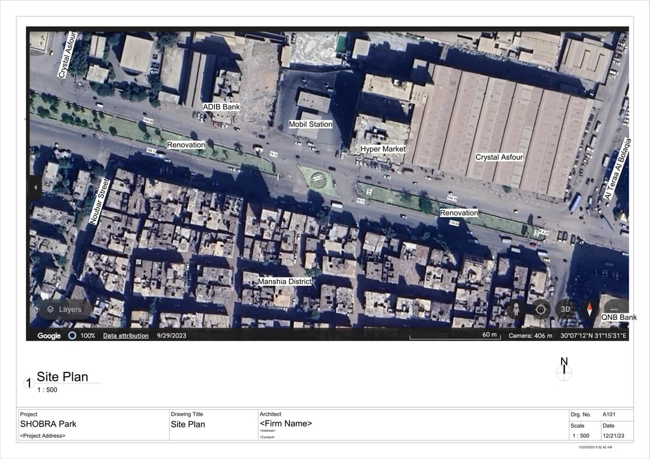Click the Firm Name placeholder field
Viewport: 650px width, 459px height.
click(286, 424)
